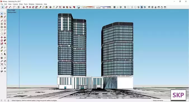The width and height of the screenshot is (189, 102).
Task: Enable Shaded With Textures style
Action: [142, 7]
